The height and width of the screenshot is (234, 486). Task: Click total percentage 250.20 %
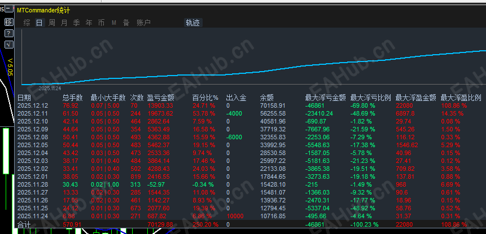pyautogui.click(x=205, y=224)
